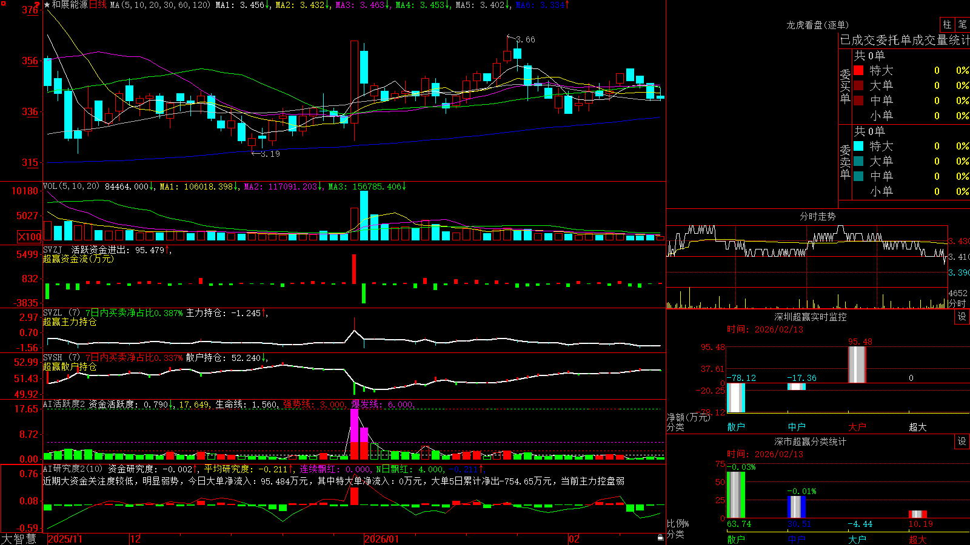The width and height of the screenshot is (970, 545).
Task: Click the 中户 blue bar in 分类统计 chart
Action: [x=797, y=507]
